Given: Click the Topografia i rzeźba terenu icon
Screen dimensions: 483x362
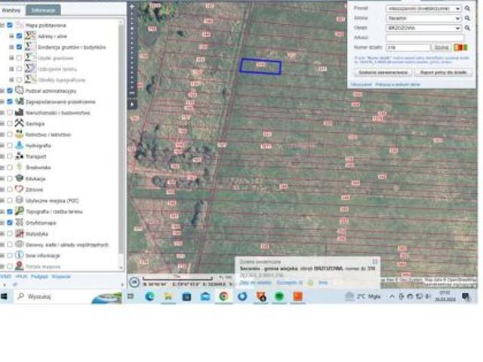Looking at the screenshot, I should point(19,211).
